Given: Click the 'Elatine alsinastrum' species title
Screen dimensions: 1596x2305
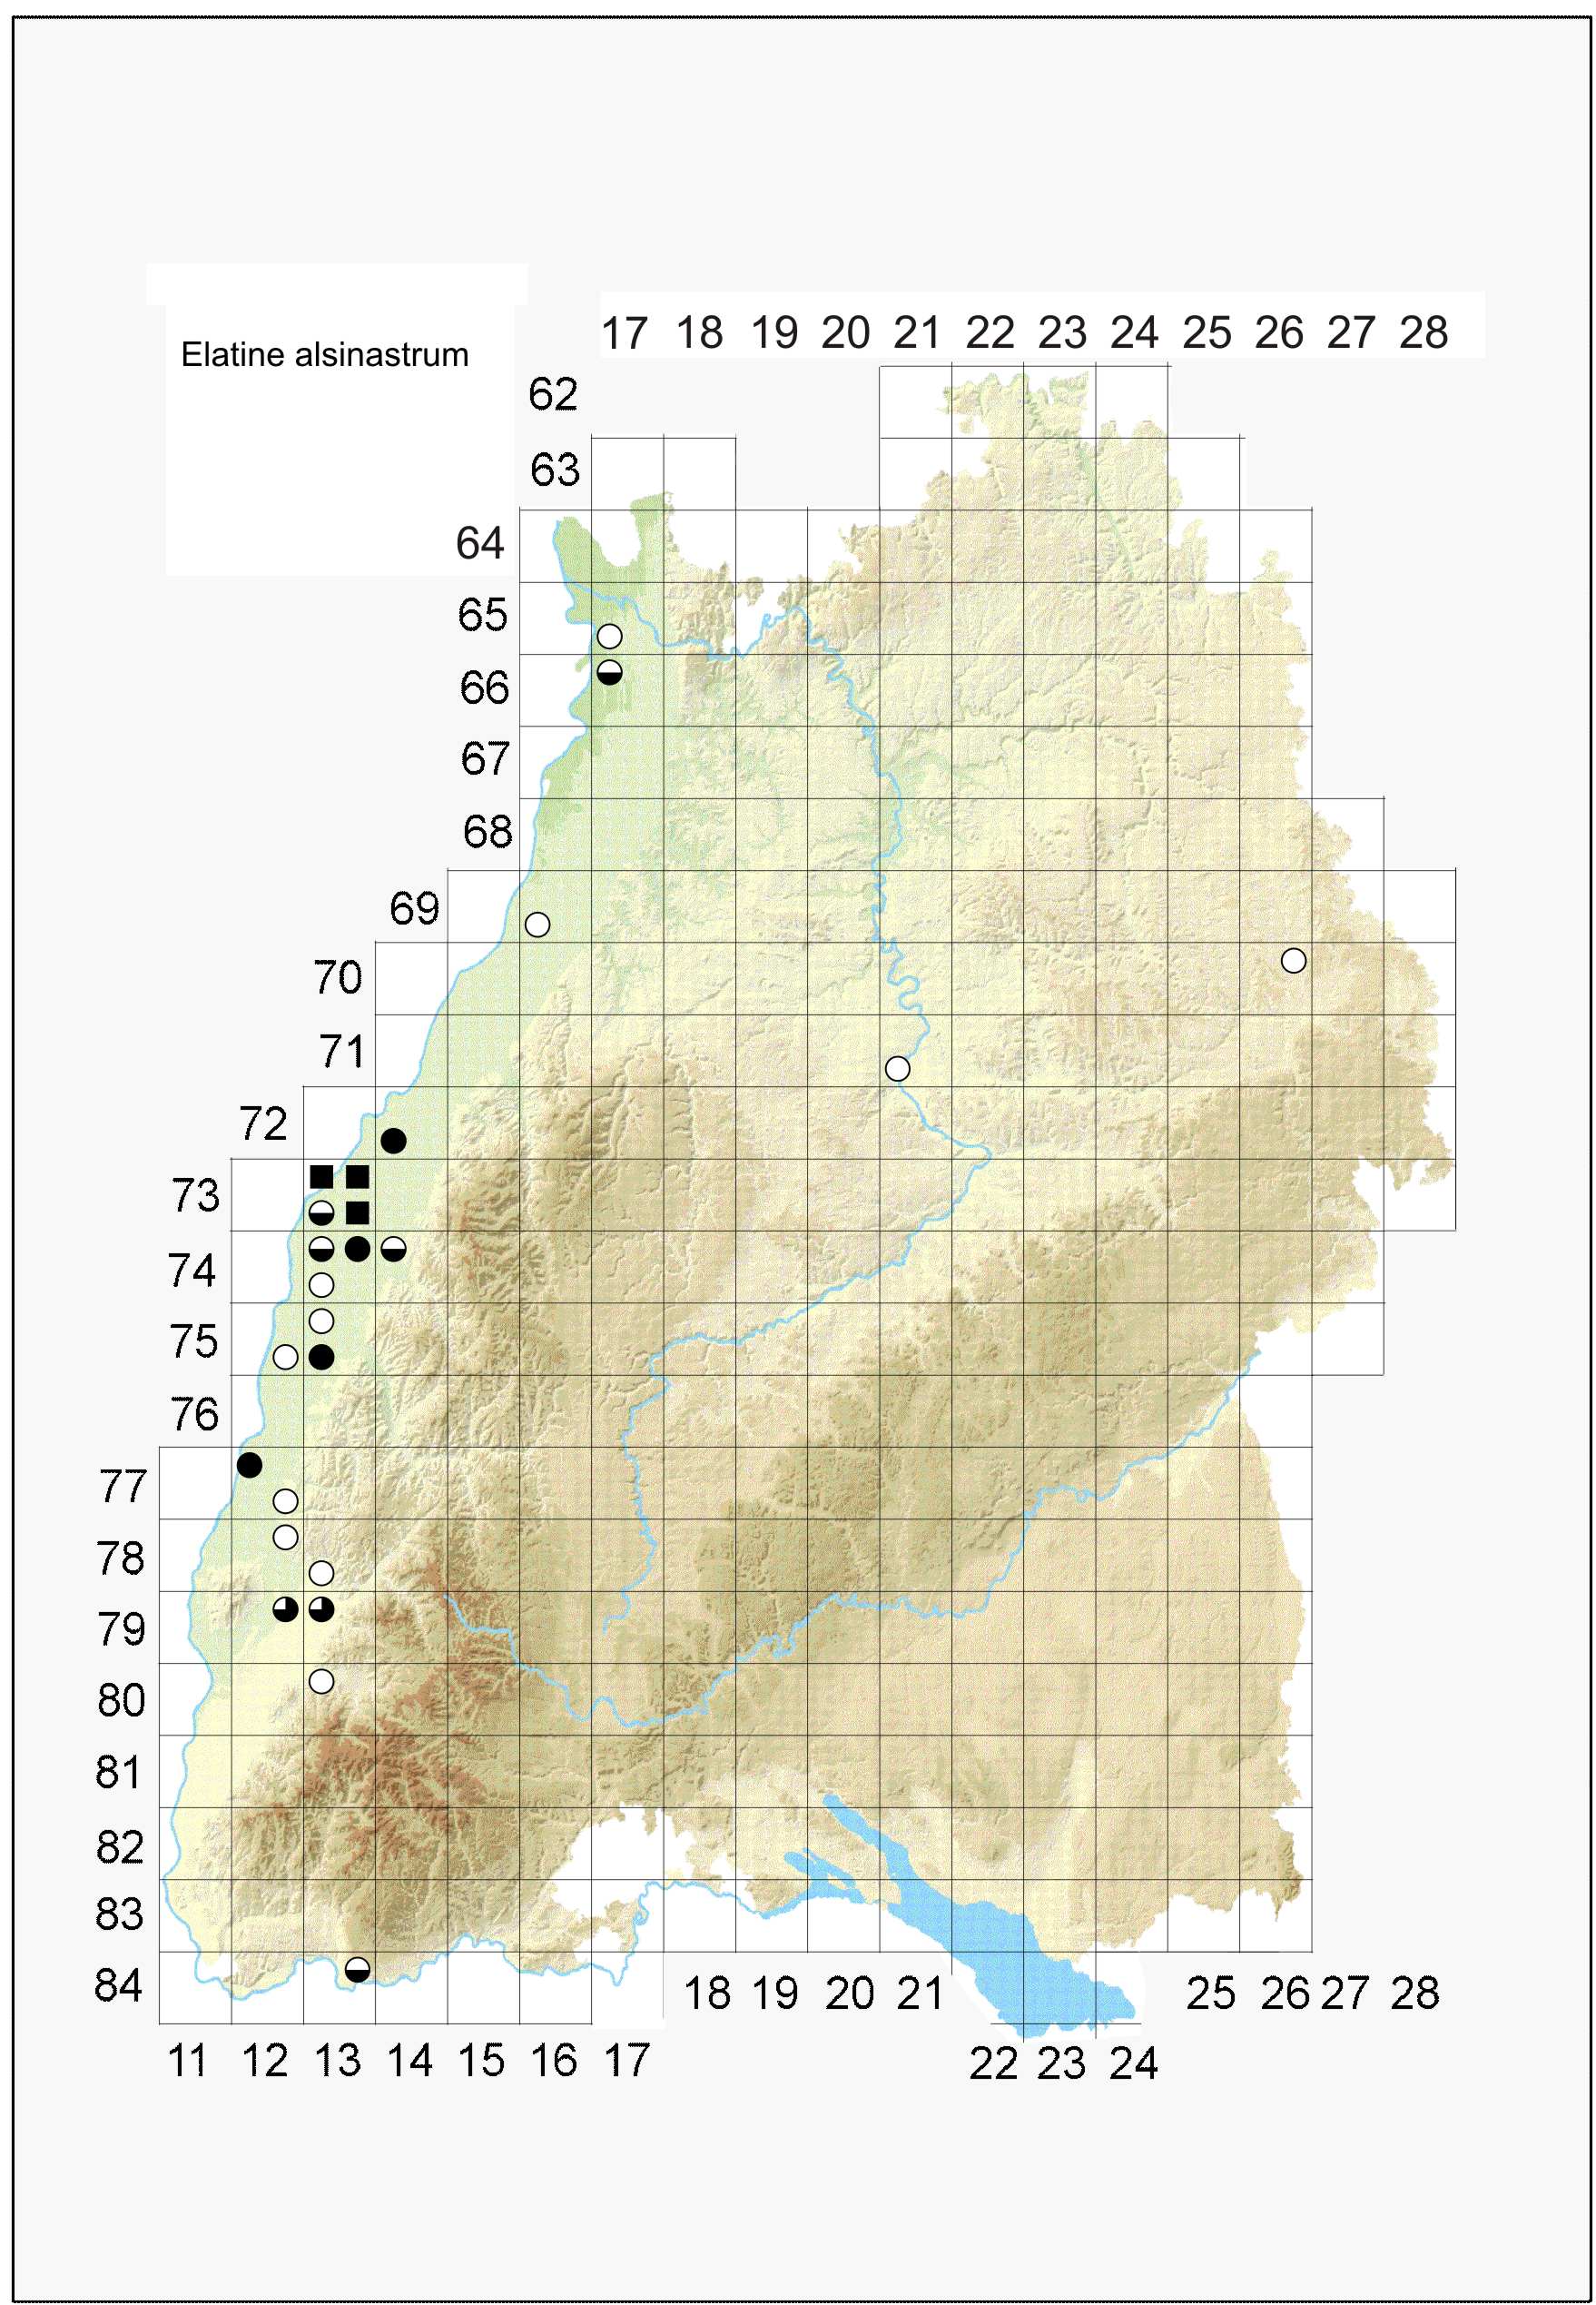Looking at the screenshot, I should (x=324, y=354).
